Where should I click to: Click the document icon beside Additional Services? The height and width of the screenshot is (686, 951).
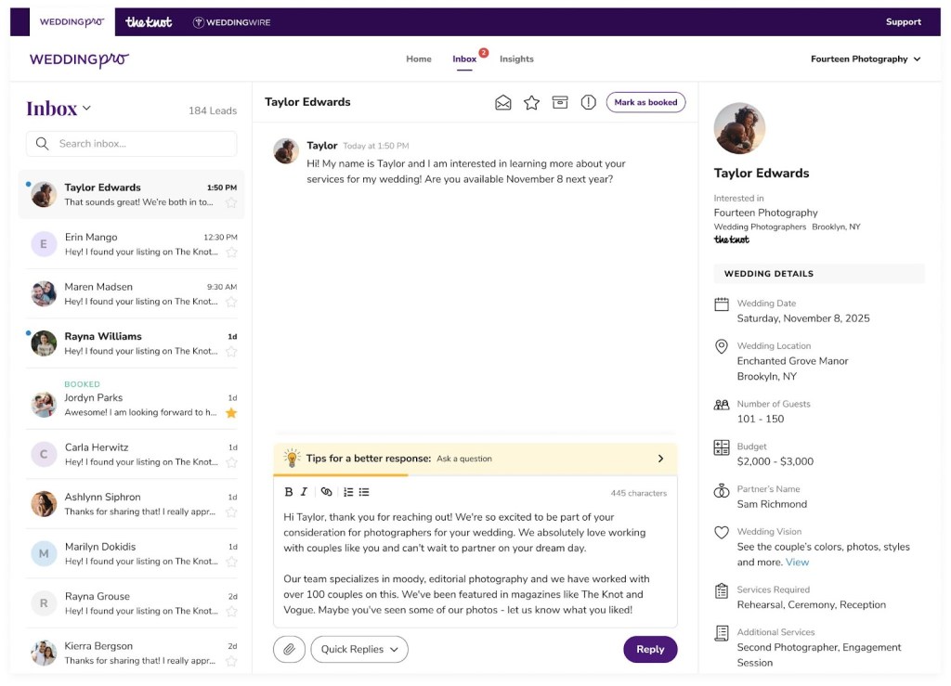tap(721, 633)
